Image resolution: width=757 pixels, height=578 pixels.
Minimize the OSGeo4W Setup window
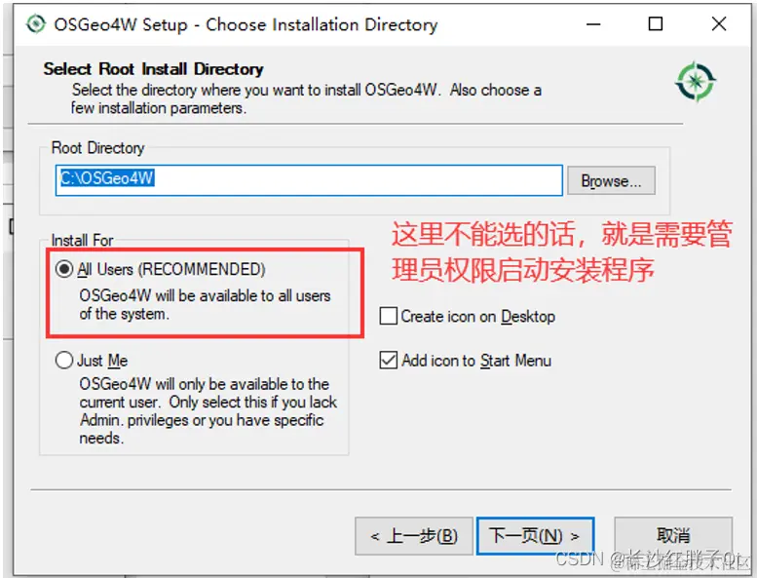click(x=593, y=24)
